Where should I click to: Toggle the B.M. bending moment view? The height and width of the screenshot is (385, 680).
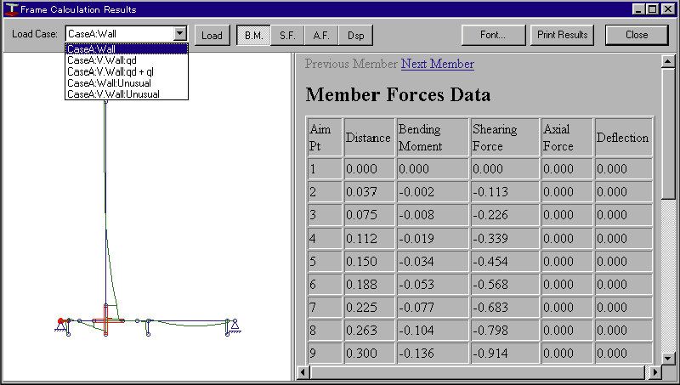point(253,35)
